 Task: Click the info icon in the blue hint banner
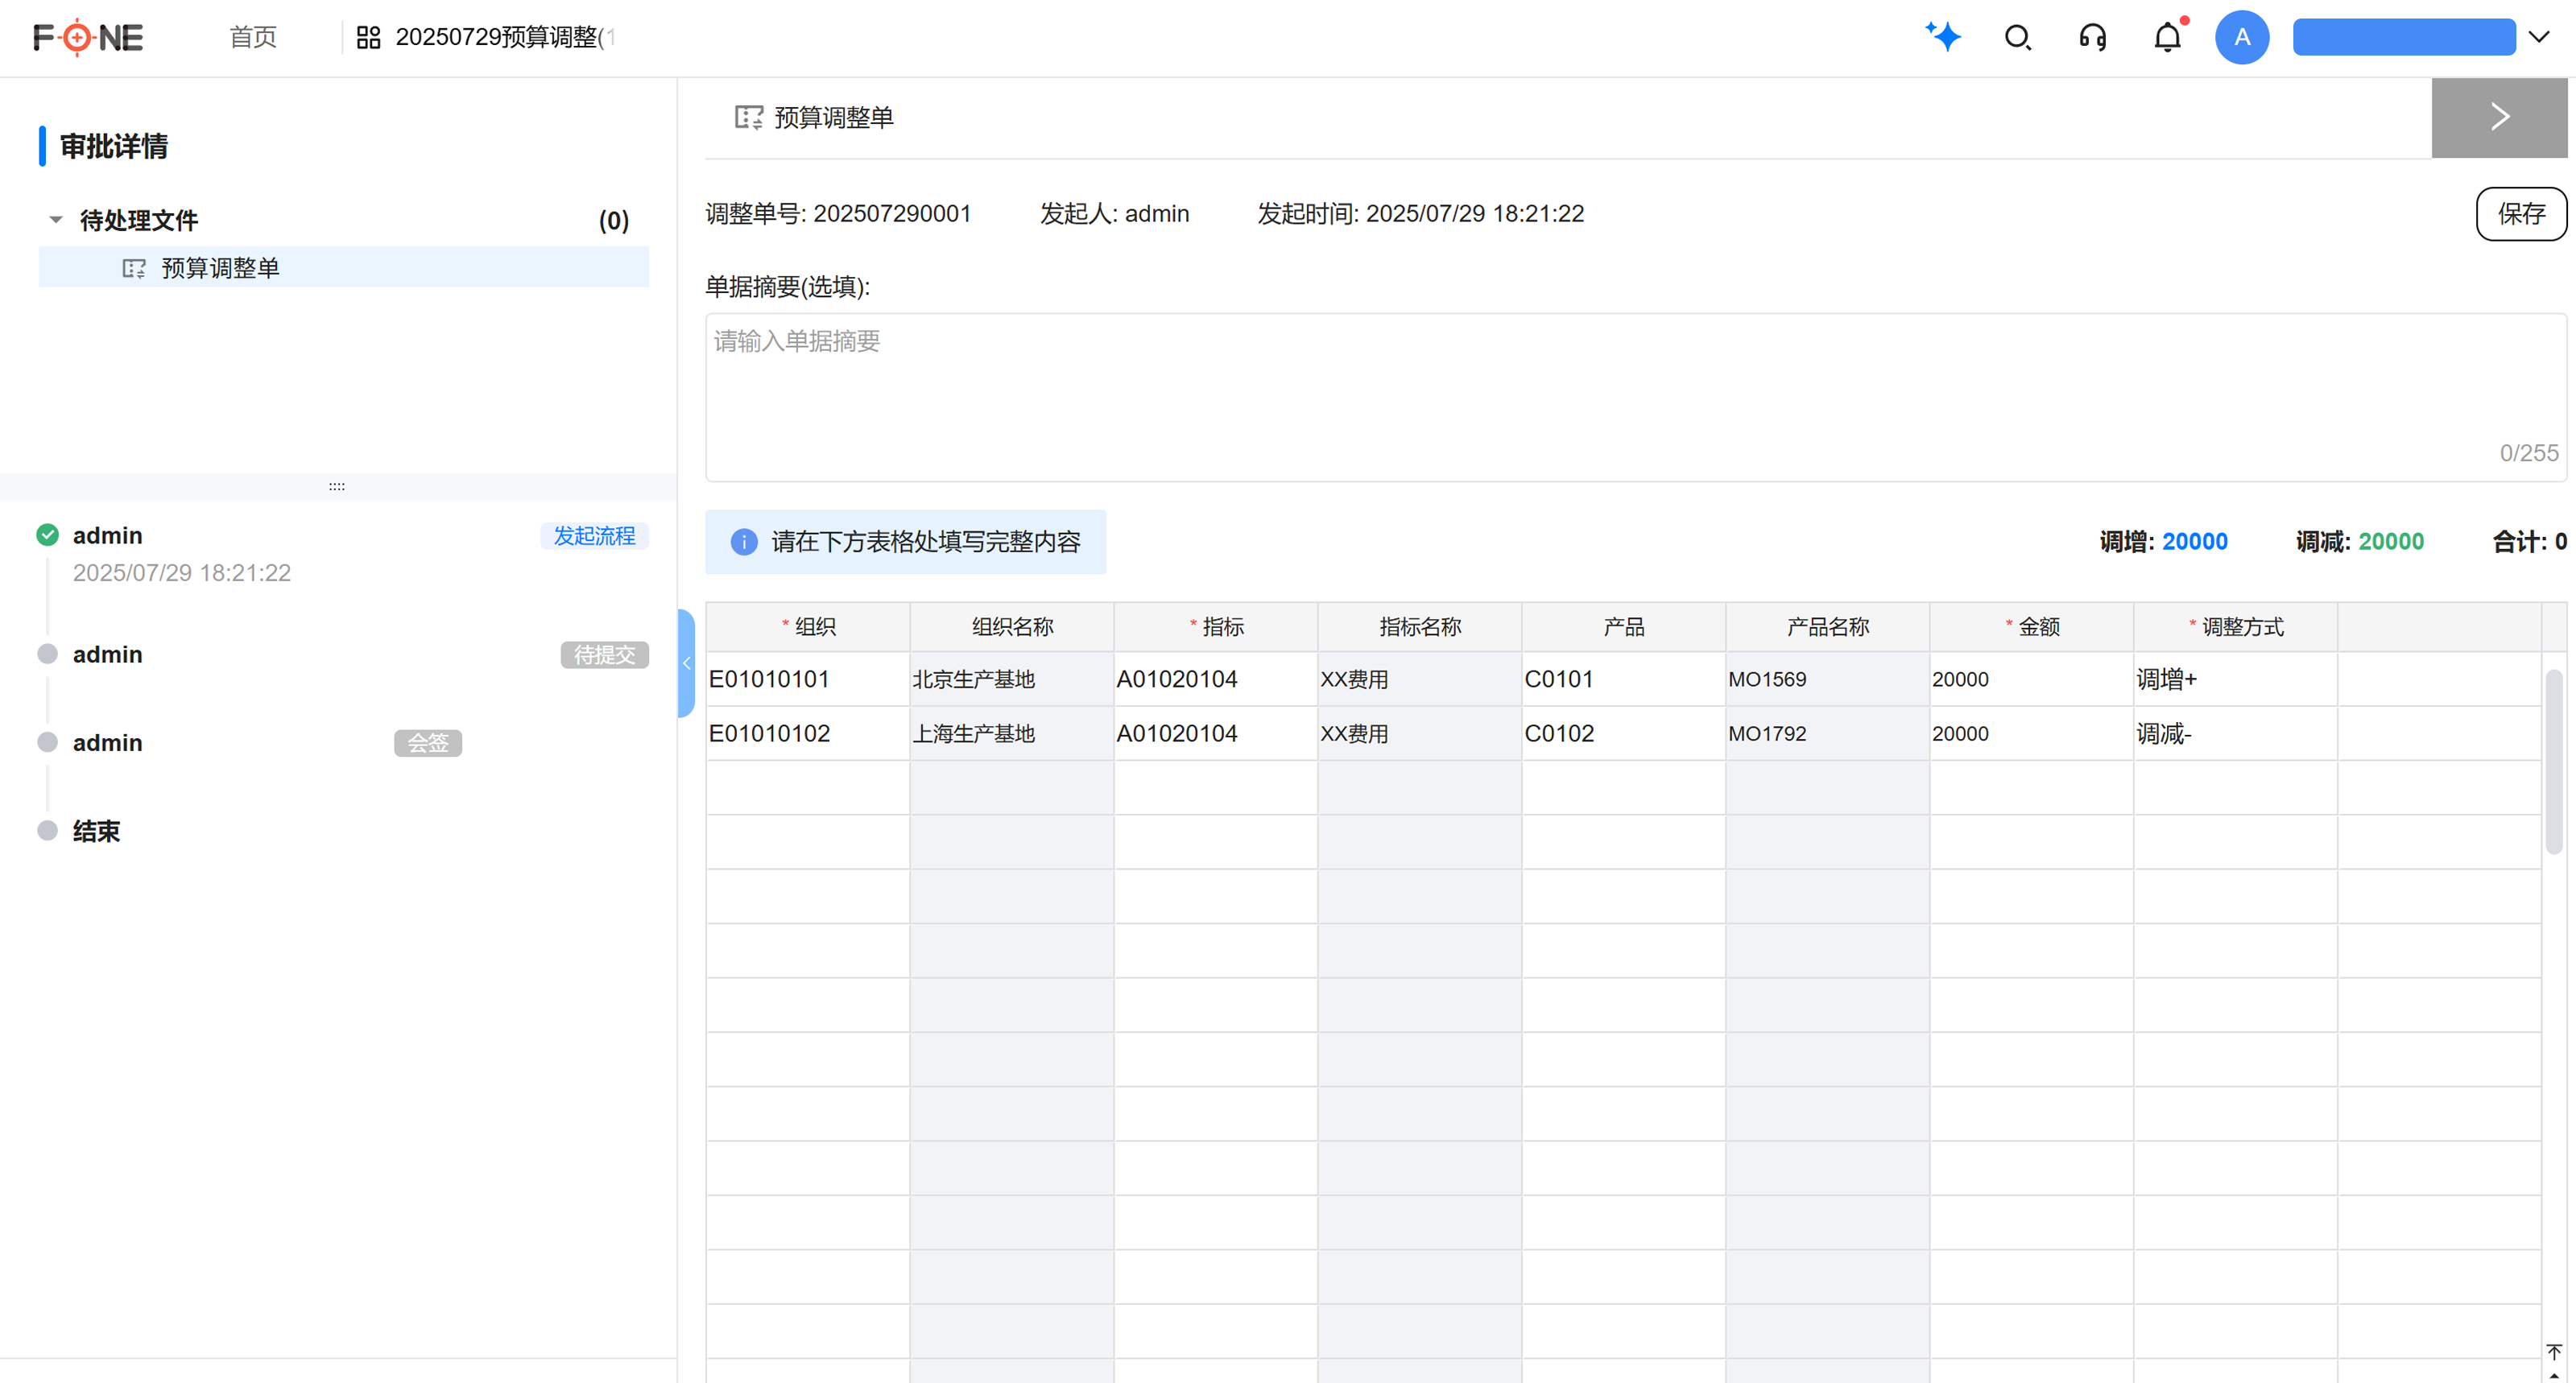[743, 541]
